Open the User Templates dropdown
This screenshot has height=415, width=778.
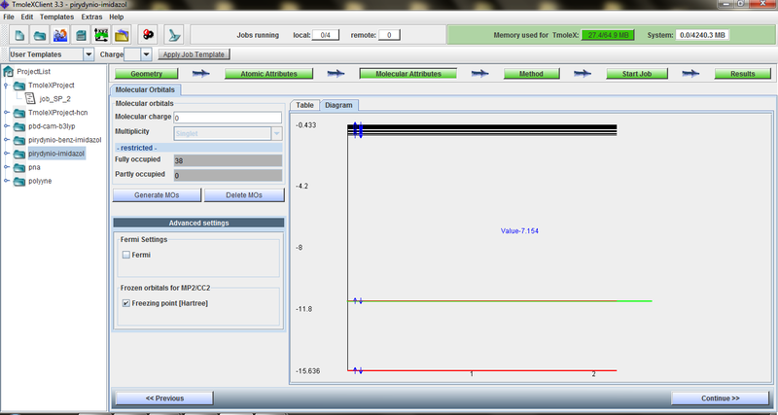coord(89,54)
